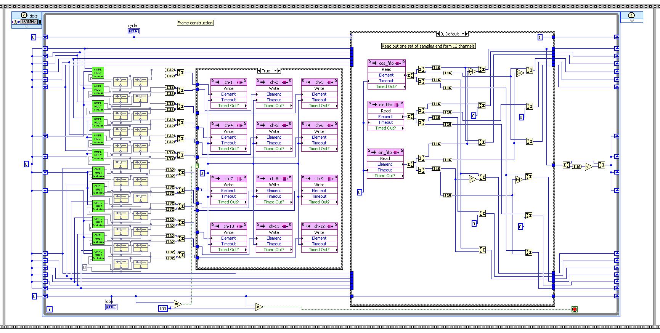Click the cycle I16 control terminal

(133, 31)
